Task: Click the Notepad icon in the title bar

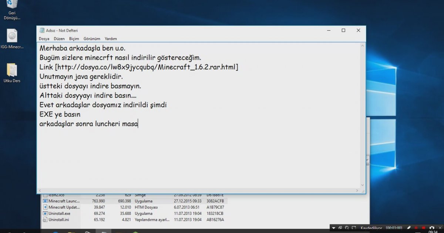Action: point(42,30)
